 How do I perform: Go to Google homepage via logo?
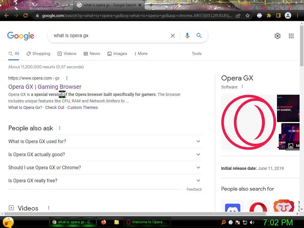[x=20, y=36]
